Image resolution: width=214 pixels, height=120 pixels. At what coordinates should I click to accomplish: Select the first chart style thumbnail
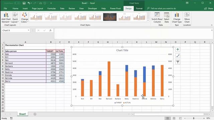point(36,17)
